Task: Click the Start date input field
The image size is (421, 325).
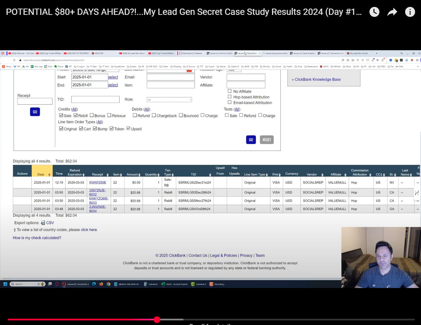Action: 89,77
